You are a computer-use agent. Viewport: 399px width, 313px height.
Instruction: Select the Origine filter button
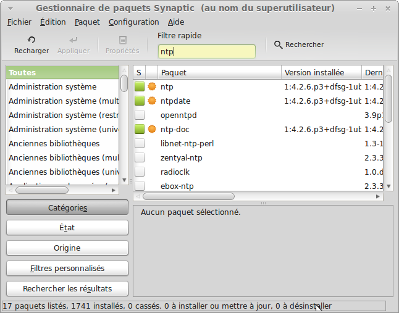[67, 248]
